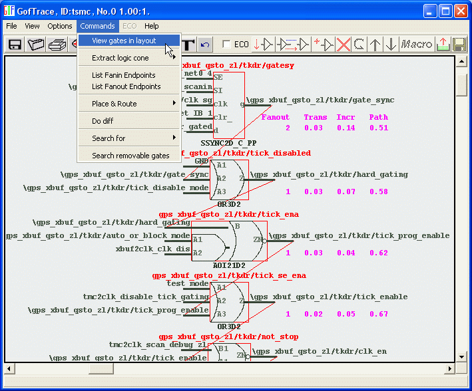The width and height of the screenshot is (472, 391).
Task: Click the Macro toolbar button
Action: tap(417, 45)
